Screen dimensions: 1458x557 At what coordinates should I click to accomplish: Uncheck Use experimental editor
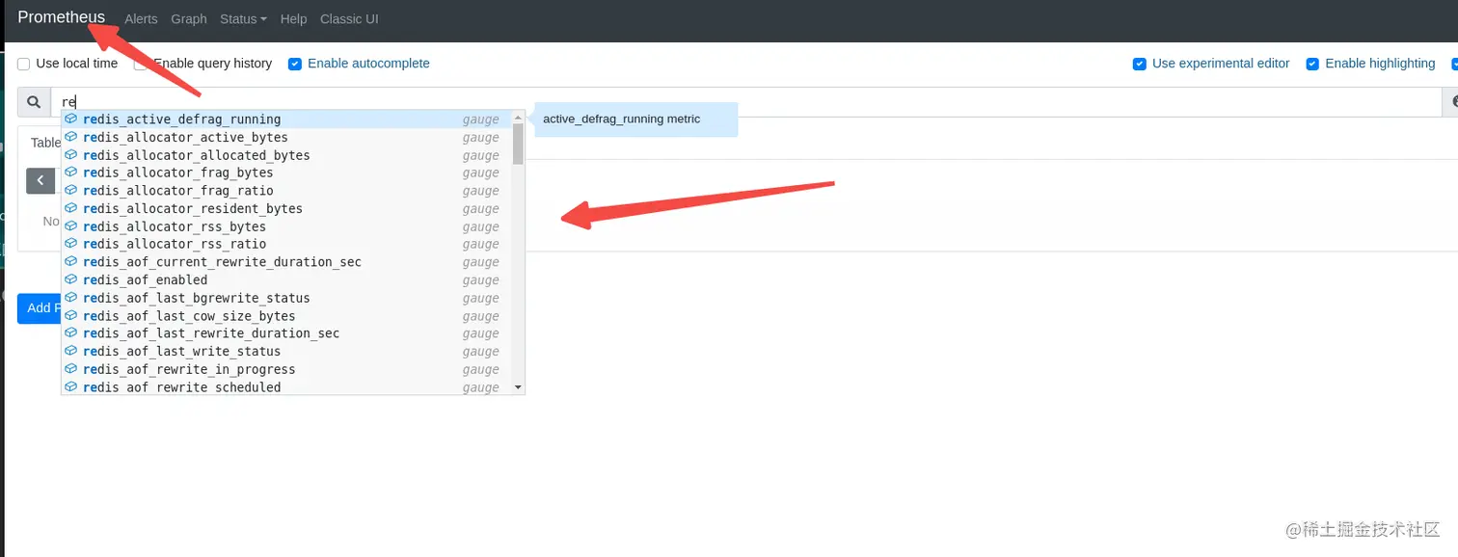1140,64
